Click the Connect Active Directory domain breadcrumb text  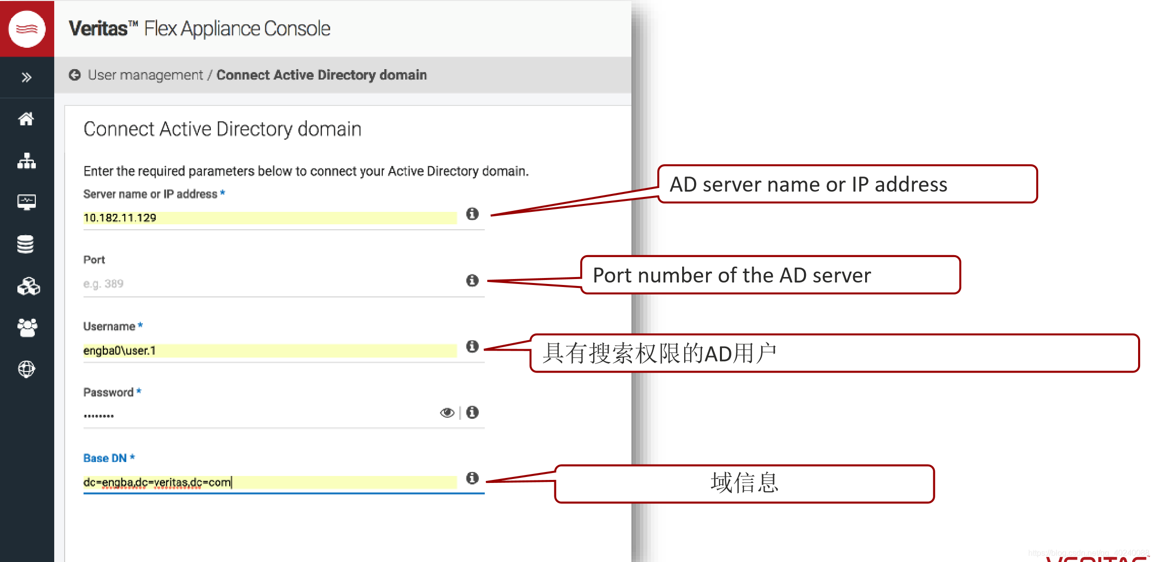click(322, 75)
